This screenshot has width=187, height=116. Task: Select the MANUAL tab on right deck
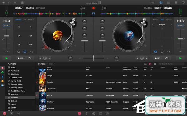(156, 20)
